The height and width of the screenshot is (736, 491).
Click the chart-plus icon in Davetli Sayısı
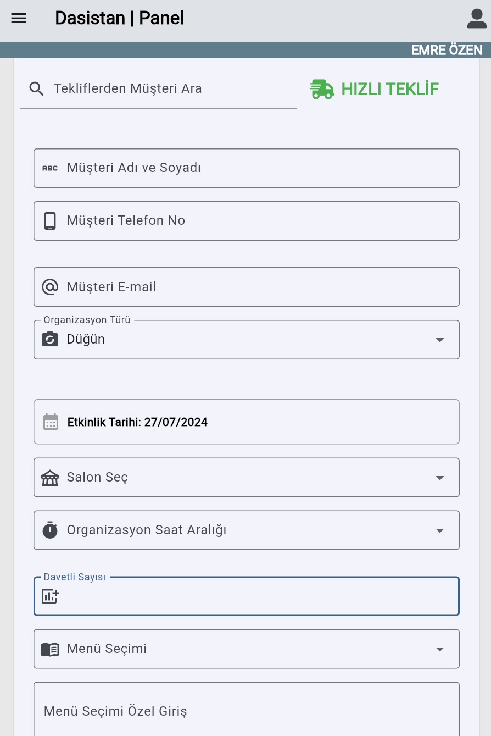tap(50, 596)
